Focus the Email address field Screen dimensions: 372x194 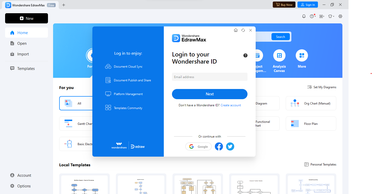click(210, 77)
